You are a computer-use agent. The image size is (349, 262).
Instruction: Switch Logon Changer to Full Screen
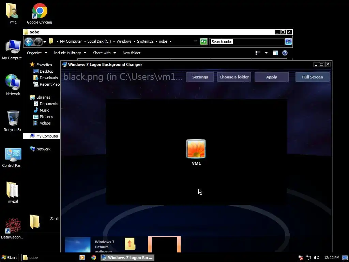(312, 77)
